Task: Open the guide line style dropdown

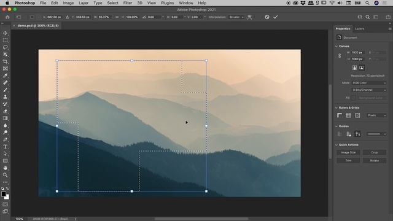Action: [x=376, y=134]
